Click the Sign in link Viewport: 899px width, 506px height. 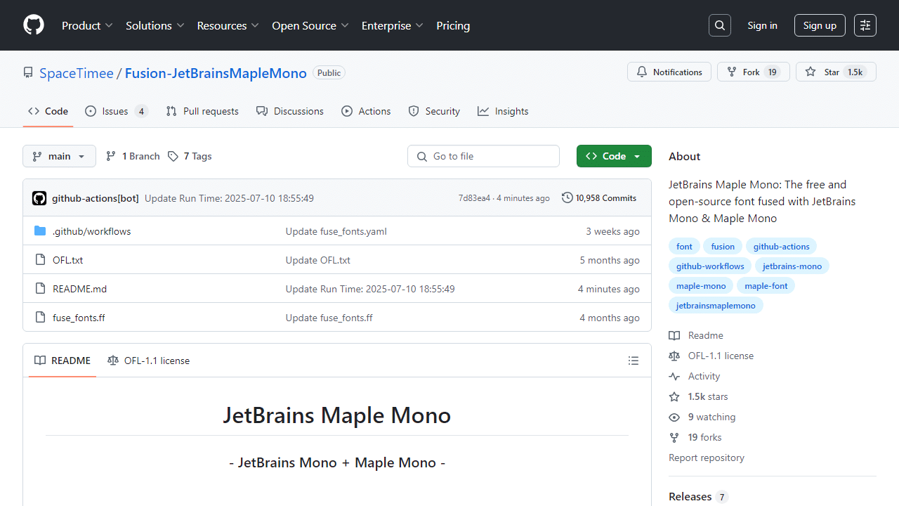click(762, 25)
